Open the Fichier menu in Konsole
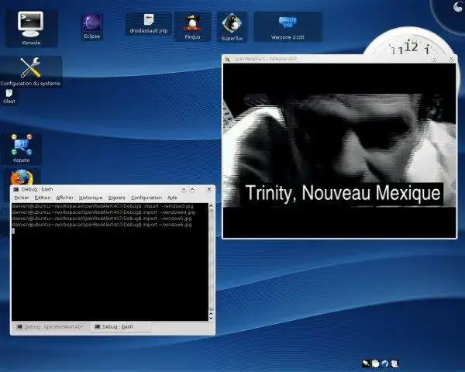Viewport: 465px width, 372px height. pyautogui.click(x=22, y=198)
